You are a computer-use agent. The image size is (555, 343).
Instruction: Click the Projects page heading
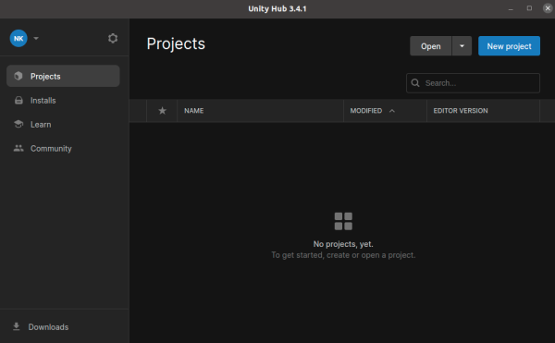coord(176,43)
